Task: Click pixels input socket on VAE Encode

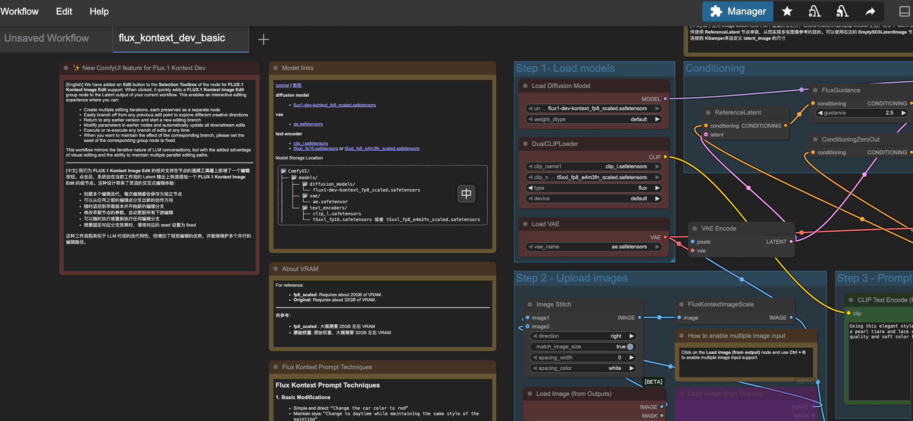Action: click(x=692, y=242)
